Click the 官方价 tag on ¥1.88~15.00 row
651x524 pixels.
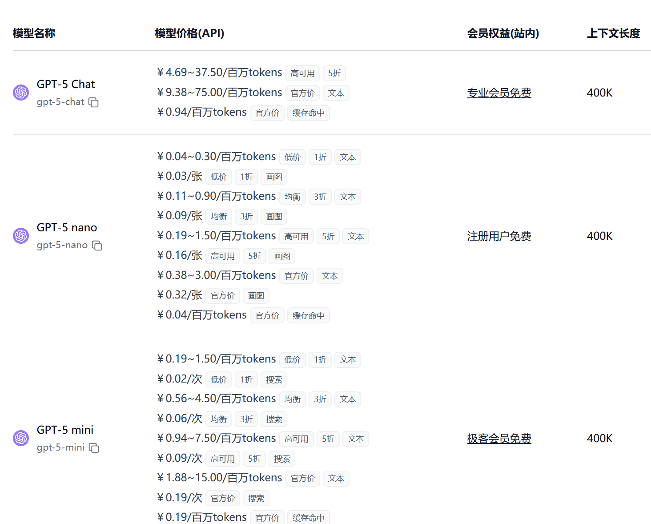click(303, 479)
